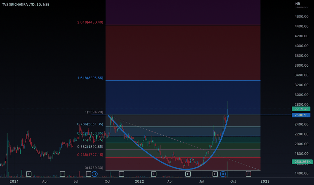Image resolution: width=314 pixels, height=185 pixels.
Task: Click the 2000.00 price axis tick
Action: (x=302, y=144)
